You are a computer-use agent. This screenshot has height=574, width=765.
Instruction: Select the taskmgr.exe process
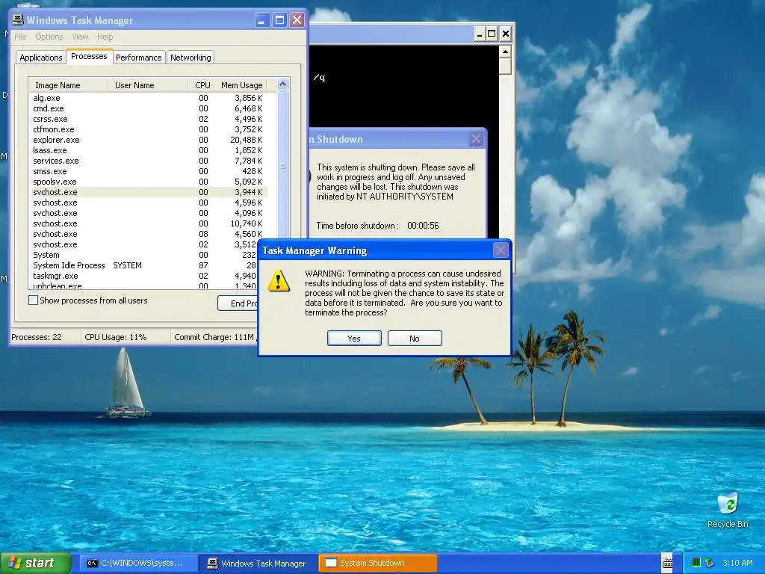(x=143, y=276)
